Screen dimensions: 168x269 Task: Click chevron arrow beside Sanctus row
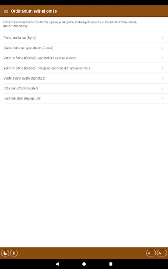(162, 78)
